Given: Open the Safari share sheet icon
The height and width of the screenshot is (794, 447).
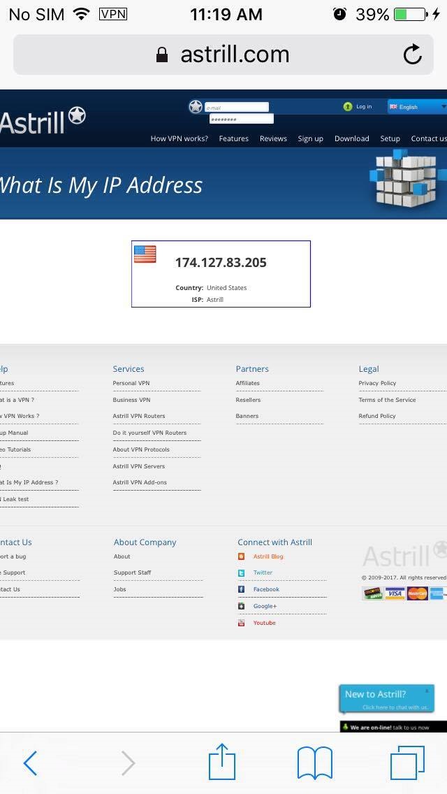Looking at the screenshot, I should click(x=222, y=761).
